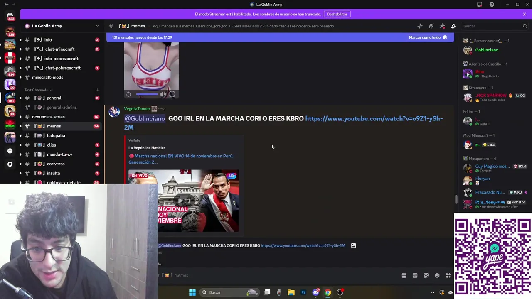Image resolution: width=532 pixels, height=299 pixels.
Task: Open Discover servers compass icon
Action: pyautogui.click(x=10, y=164)
